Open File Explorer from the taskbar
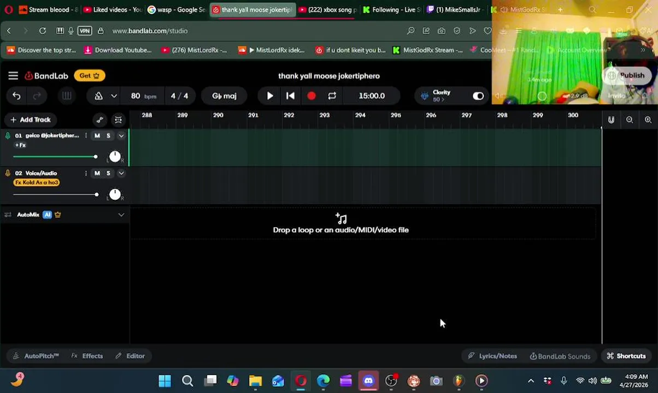This screenshot has height=393, width=658. coord(255,381)
